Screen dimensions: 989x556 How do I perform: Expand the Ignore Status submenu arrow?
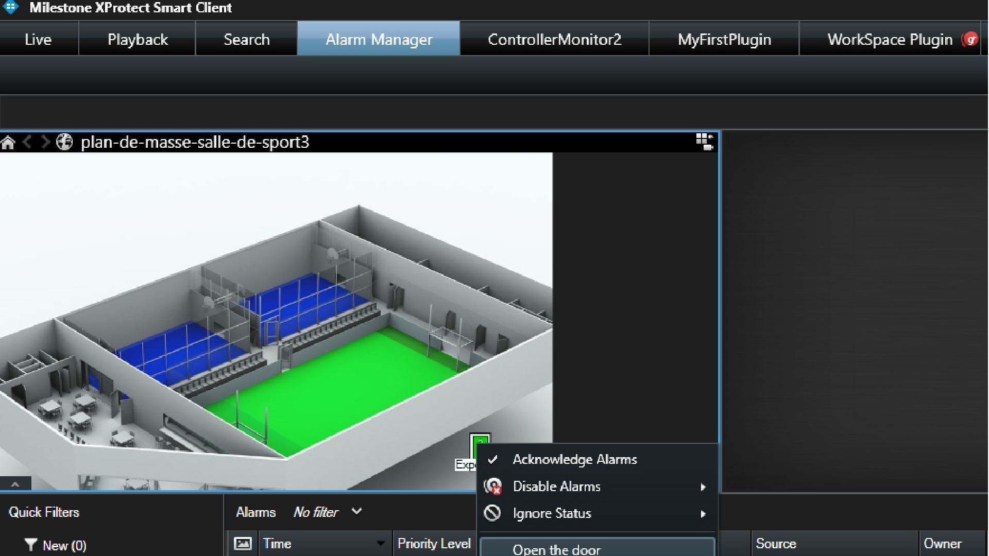pos(703,514)
